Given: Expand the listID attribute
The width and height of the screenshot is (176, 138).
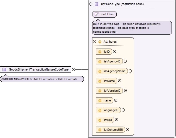Looking at the screenshot, I should tap(115, 52).
